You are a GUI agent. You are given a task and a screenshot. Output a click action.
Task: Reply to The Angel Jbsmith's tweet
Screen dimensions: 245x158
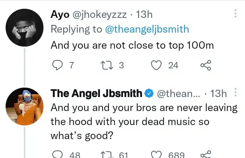[x=58, y=154]
